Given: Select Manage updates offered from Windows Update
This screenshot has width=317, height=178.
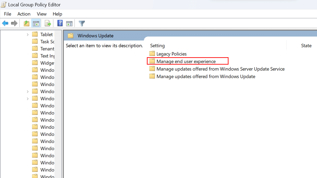Looking at the screenshot, I should (206, 76).
